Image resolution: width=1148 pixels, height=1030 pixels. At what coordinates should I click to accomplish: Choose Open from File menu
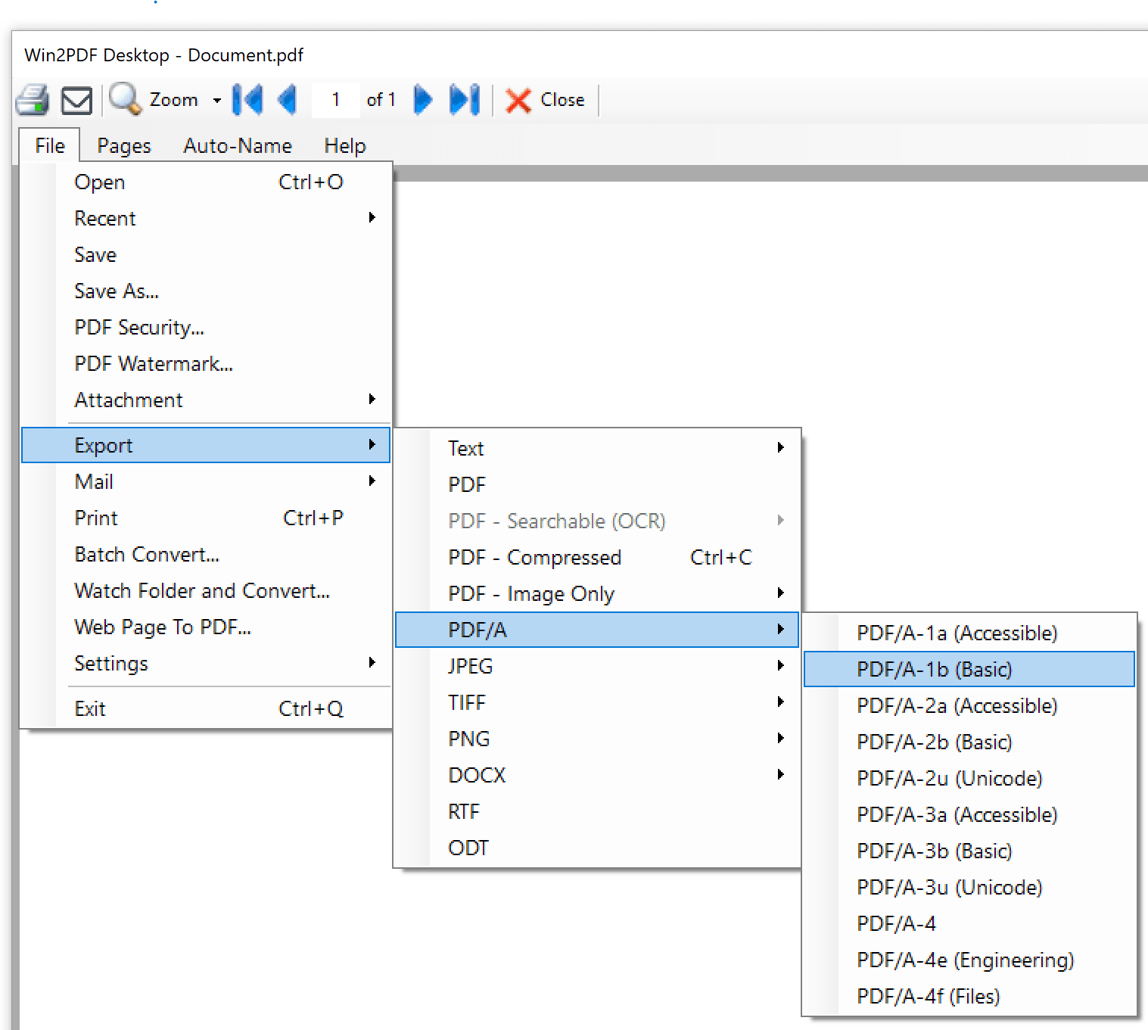(x=206, y=182)
